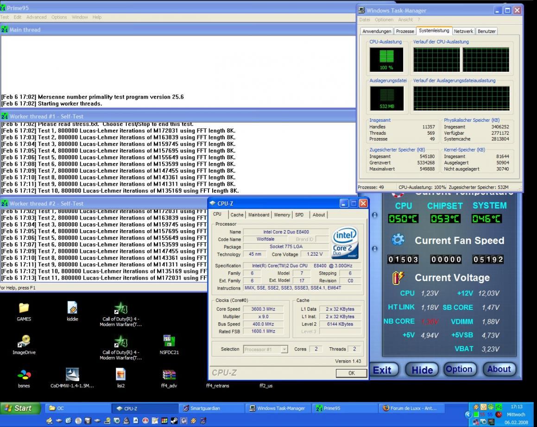
Task: Open the bsnes emulator icon
Action: (24, 375)
